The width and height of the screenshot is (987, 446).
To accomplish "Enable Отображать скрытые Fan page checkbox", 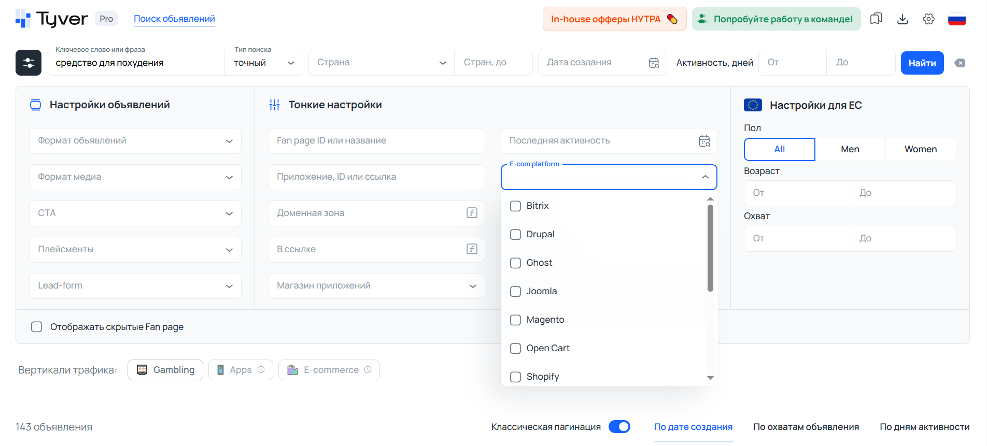I will click(36, 327).
